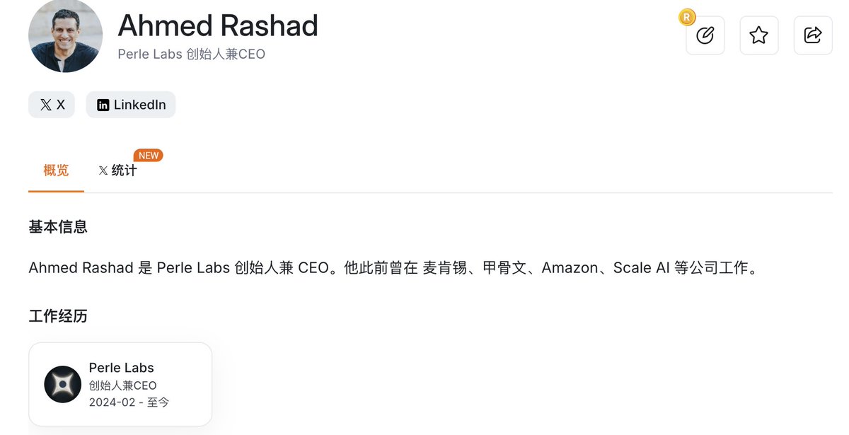
Task: Click Perle Labs in the description sentence
Action: [x=192, y=268]
